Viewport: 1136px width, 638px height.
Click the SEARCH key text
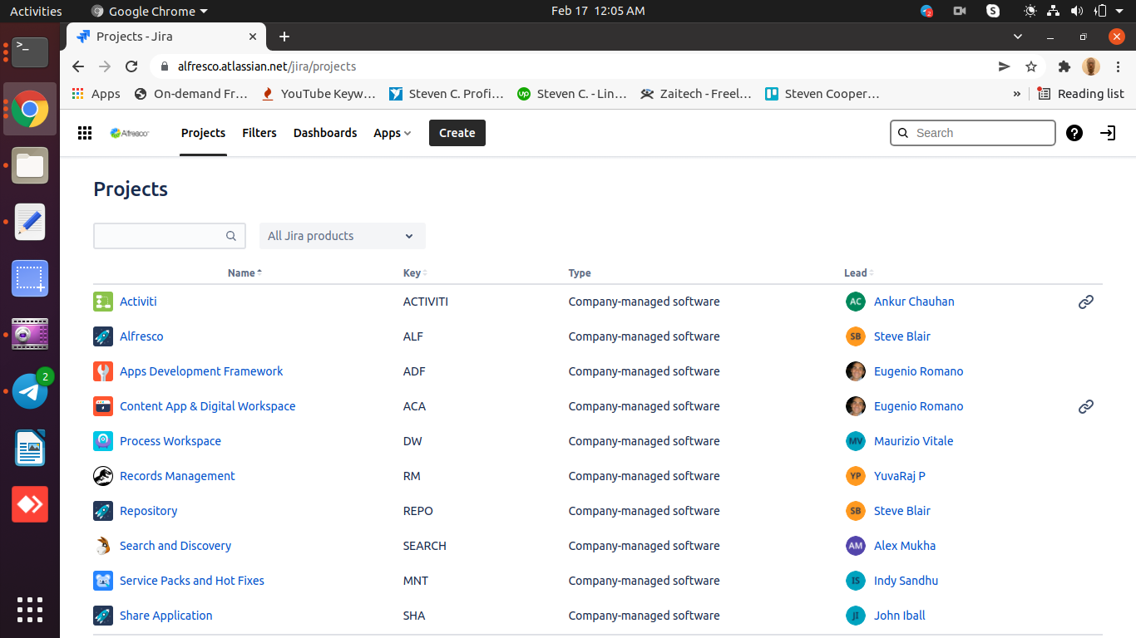pyautogui.click(x=425, y=546)
